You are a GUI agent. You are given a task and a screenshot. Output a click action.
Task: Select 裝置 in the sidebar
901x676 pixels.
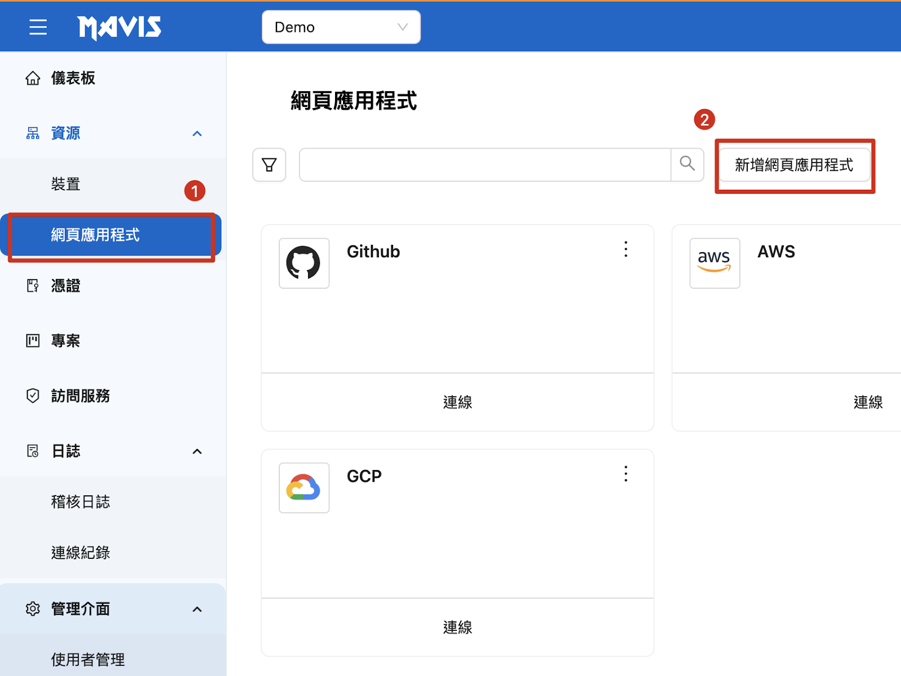tap(66, 184)
